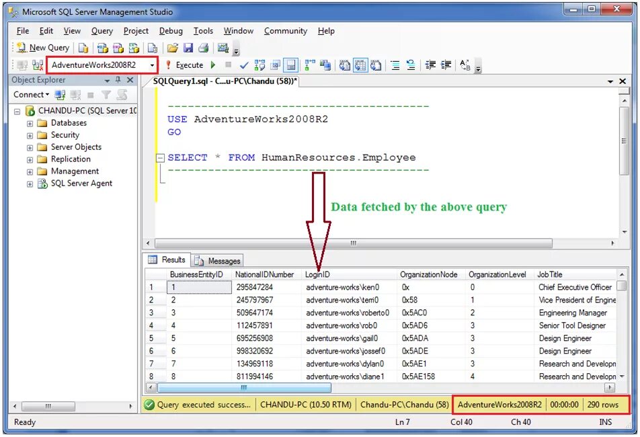640x437 pixels.
Task: Toggle Results to Grid icon
Action: point(360,65)
